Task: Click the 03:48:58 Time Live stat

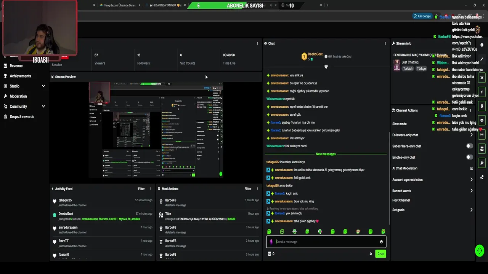Action: 229,59
